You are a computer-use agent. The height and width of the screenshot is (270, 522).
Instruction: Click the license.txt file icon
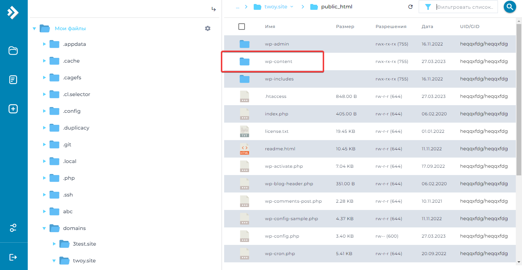245,131
